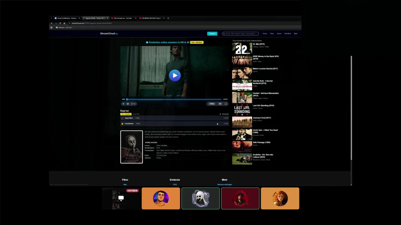Switch to the AniWorld.to browser tab
401x225 pixels.
click(x=66, y=18)
